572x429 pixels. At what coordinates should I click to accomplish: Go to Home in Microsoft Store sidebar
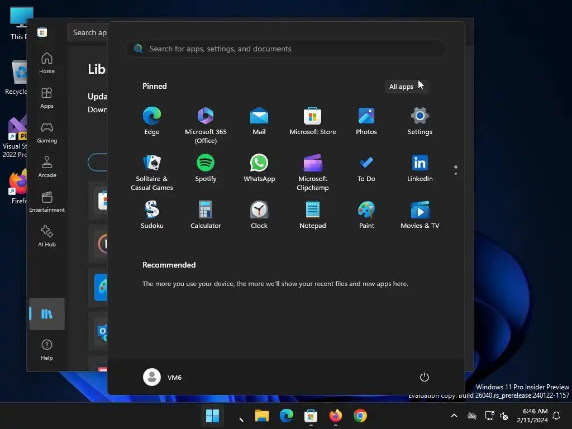click(47, 63)
